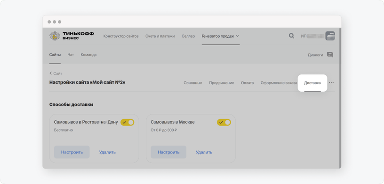This screenshot has height=184, width=384.
Task: Disable Самовывоз в Москве toggle
Action: [224, 122]
